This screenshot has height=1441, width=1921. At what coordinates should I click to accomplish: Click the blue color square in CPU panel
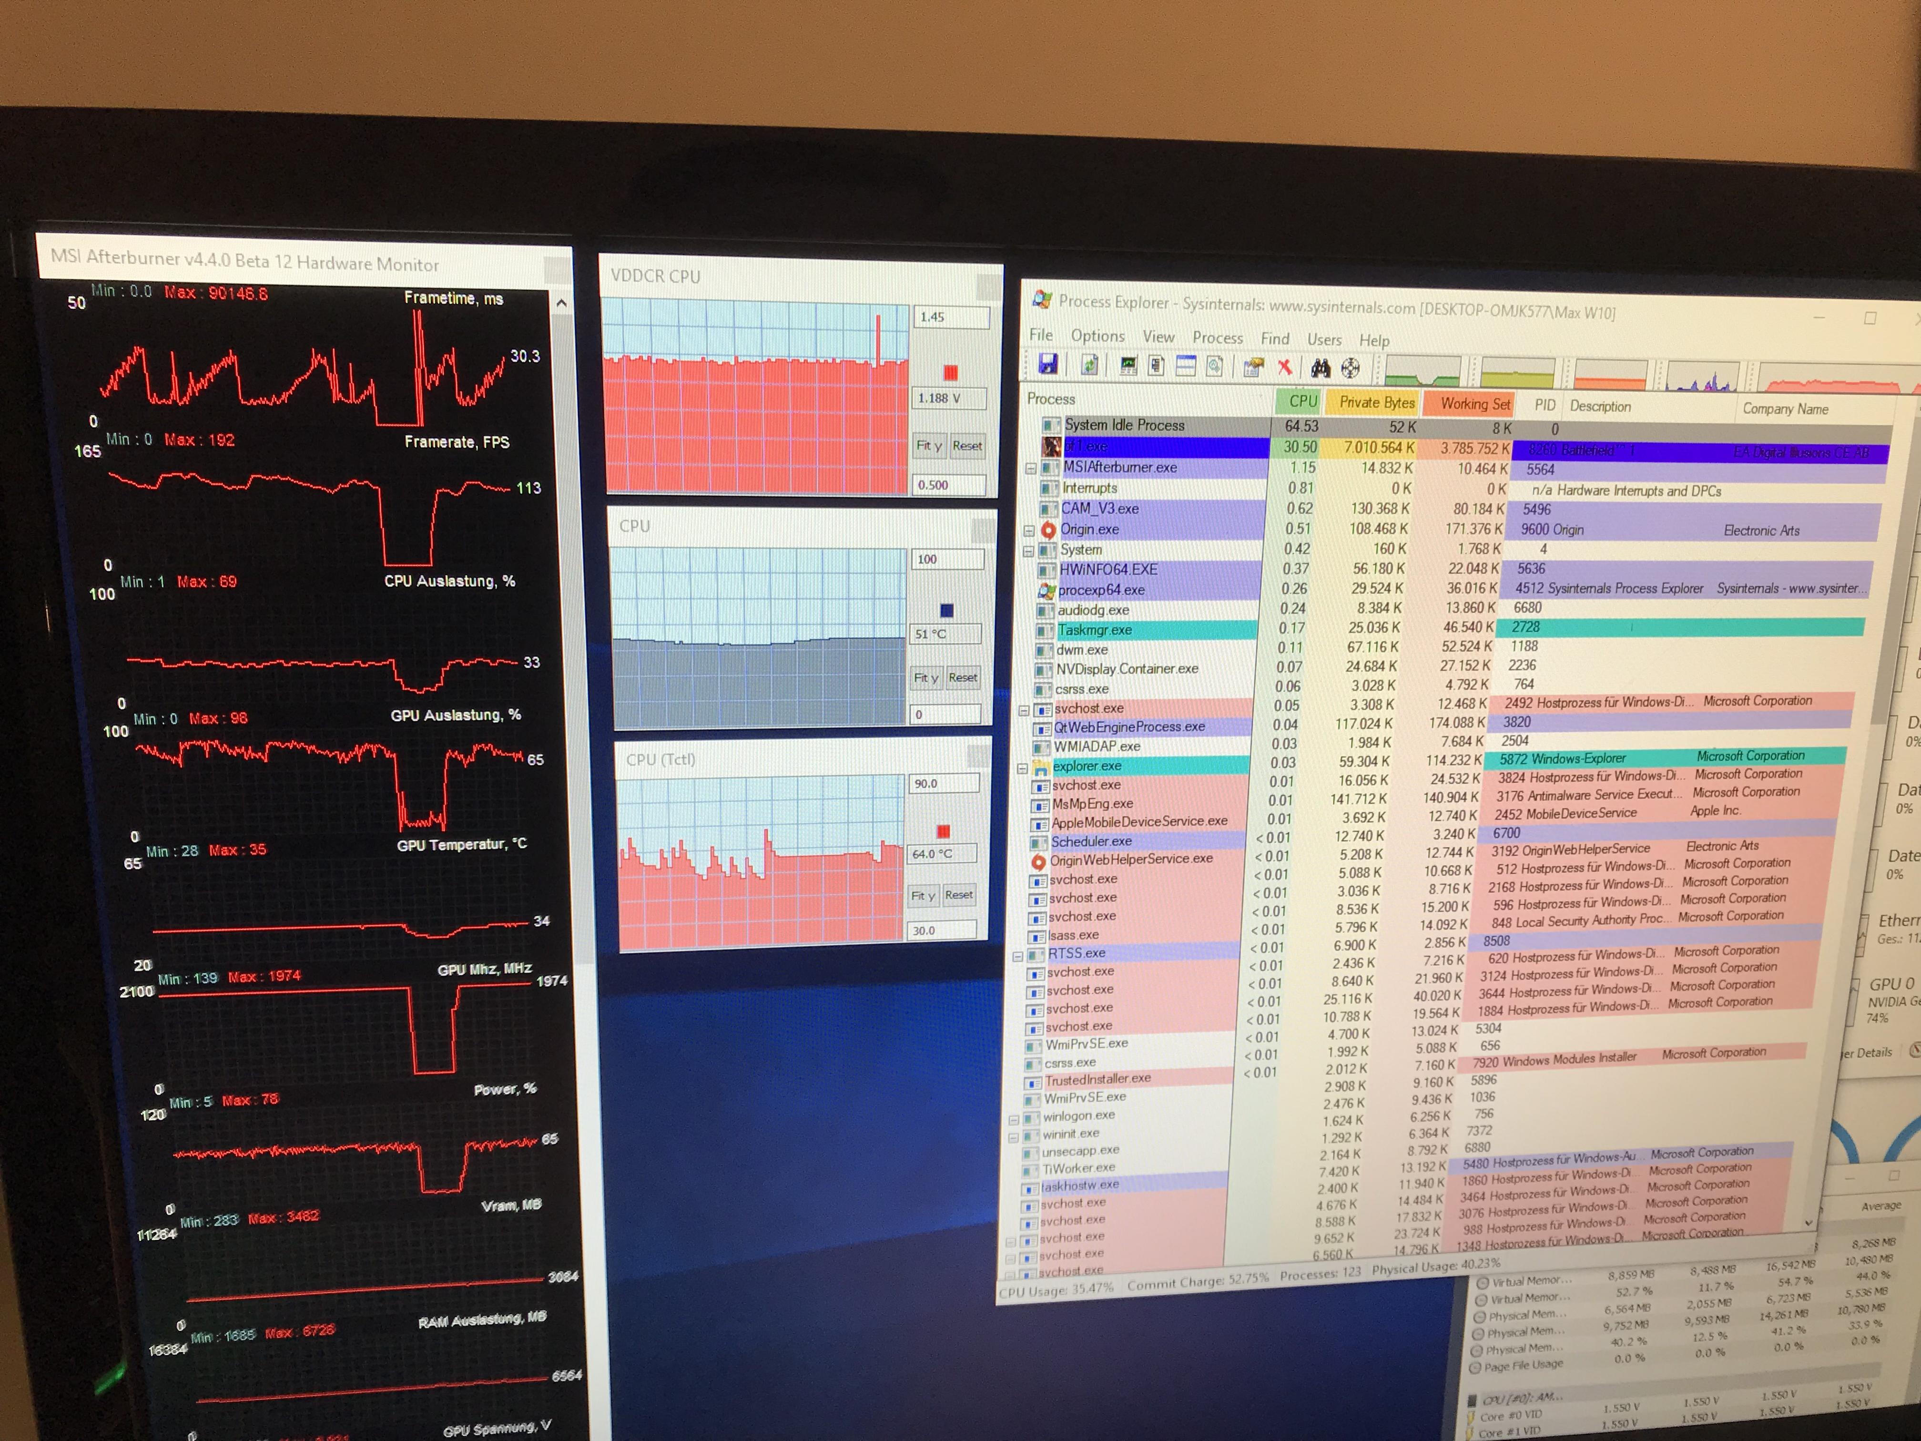point(946,610)
